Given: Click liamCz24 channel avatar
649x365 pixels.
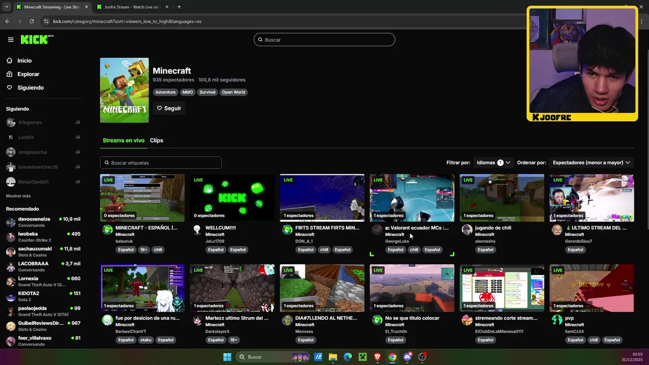Looking at the screenshot, I should pyautogui.click(x=557, y=320).
